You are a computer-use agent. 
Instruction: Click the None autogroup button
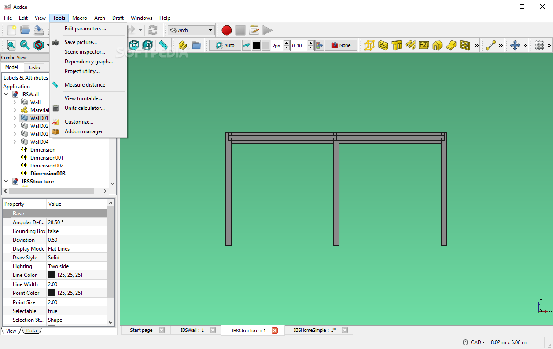tap(341, 45)
